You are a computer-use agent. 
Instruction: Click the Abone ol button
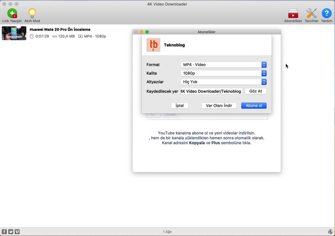click(x=254, y=105)
